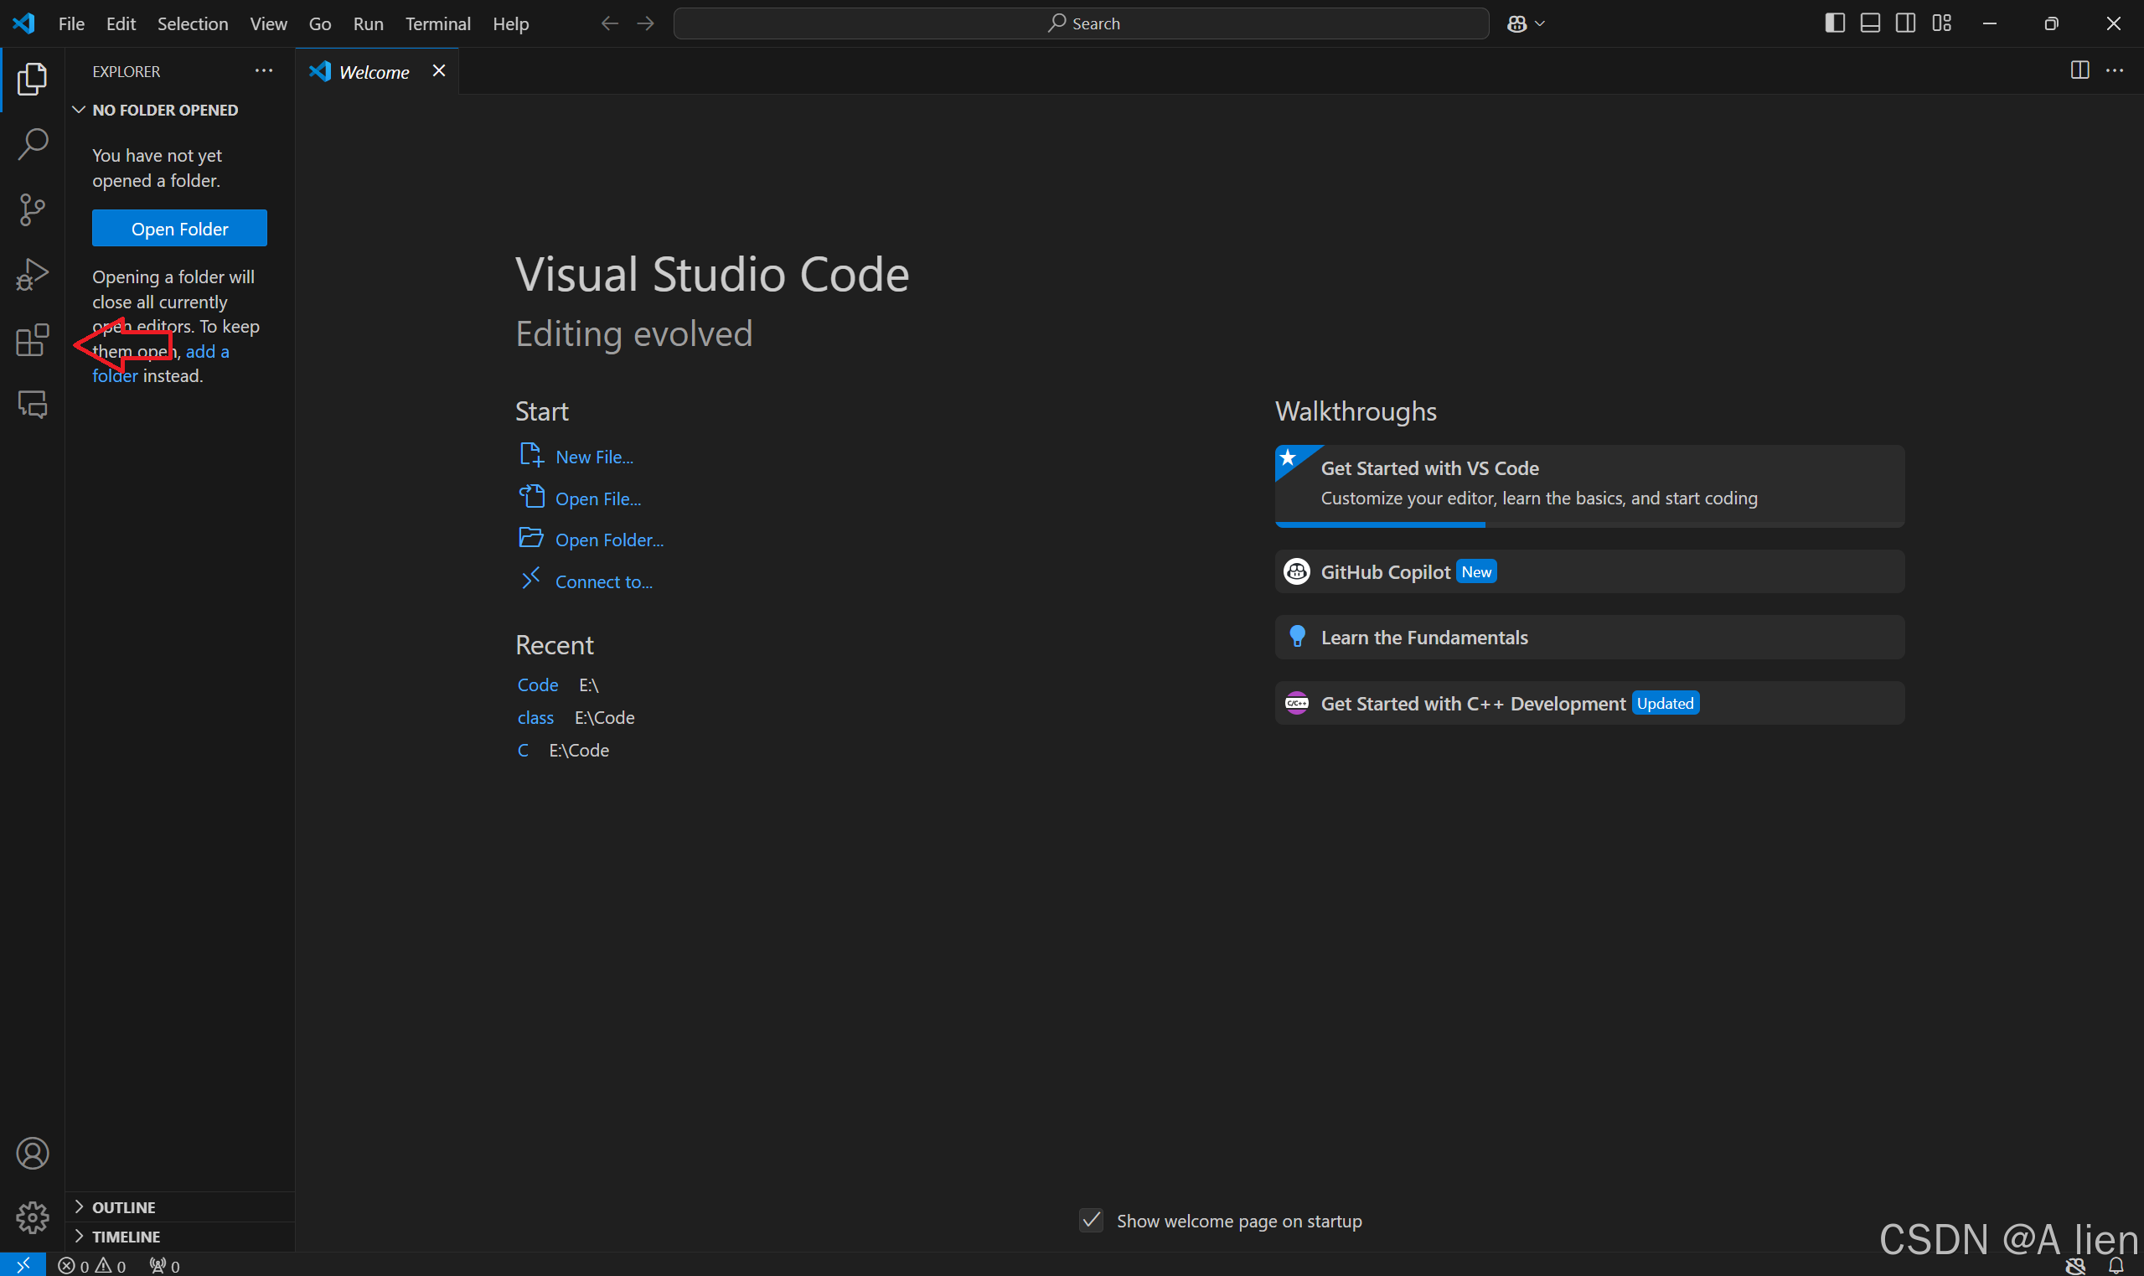Open the Extensions view
The image size is (2144, 1276).
tap(32, 340)
